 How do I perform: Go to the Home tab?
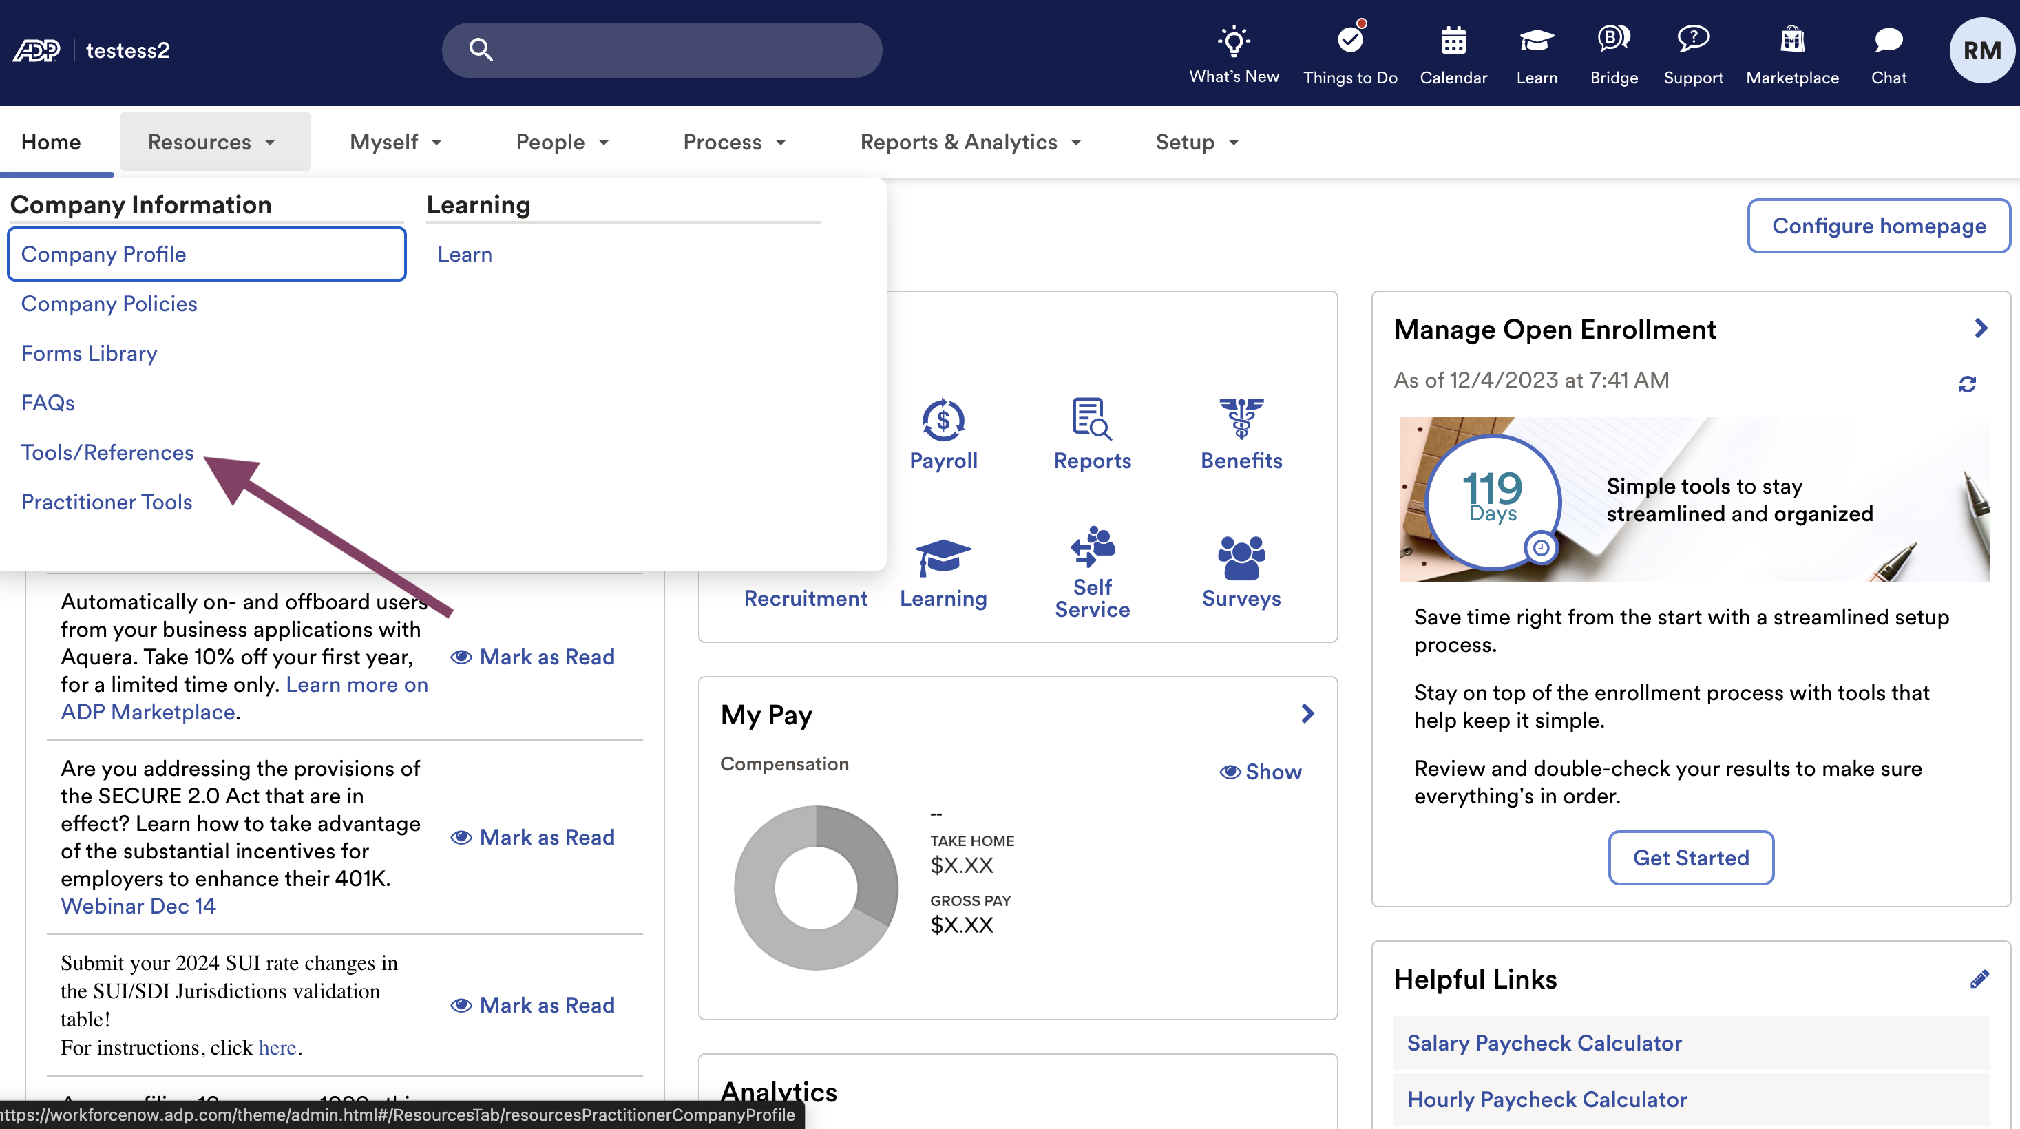click(51, 142)
